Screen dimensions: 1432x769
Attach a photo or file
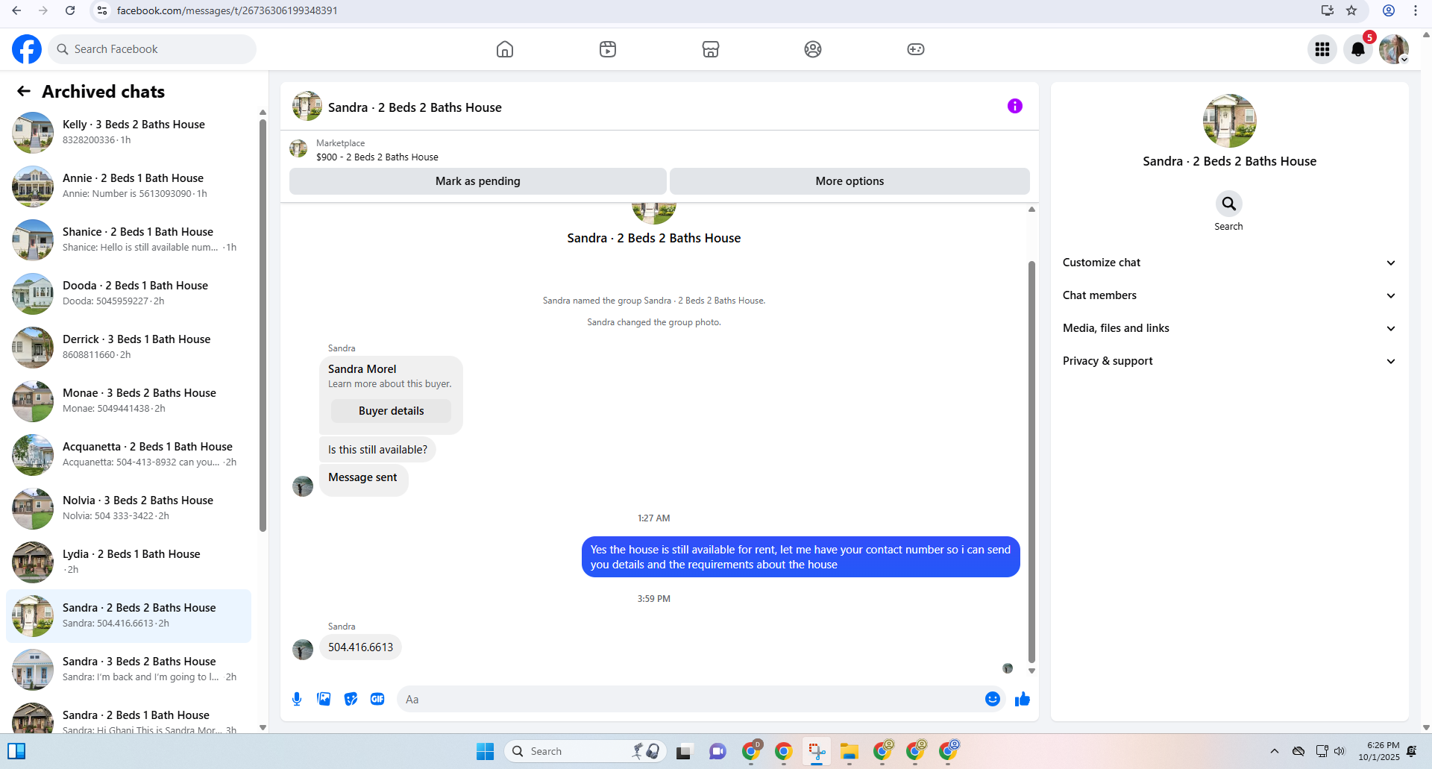click(x=324, y=699)
